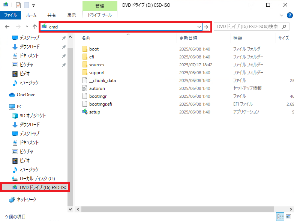The height and width of the screenshot is (221, 294).
Task: Switch to the 共有 ribbon tab
Action: 52,15
